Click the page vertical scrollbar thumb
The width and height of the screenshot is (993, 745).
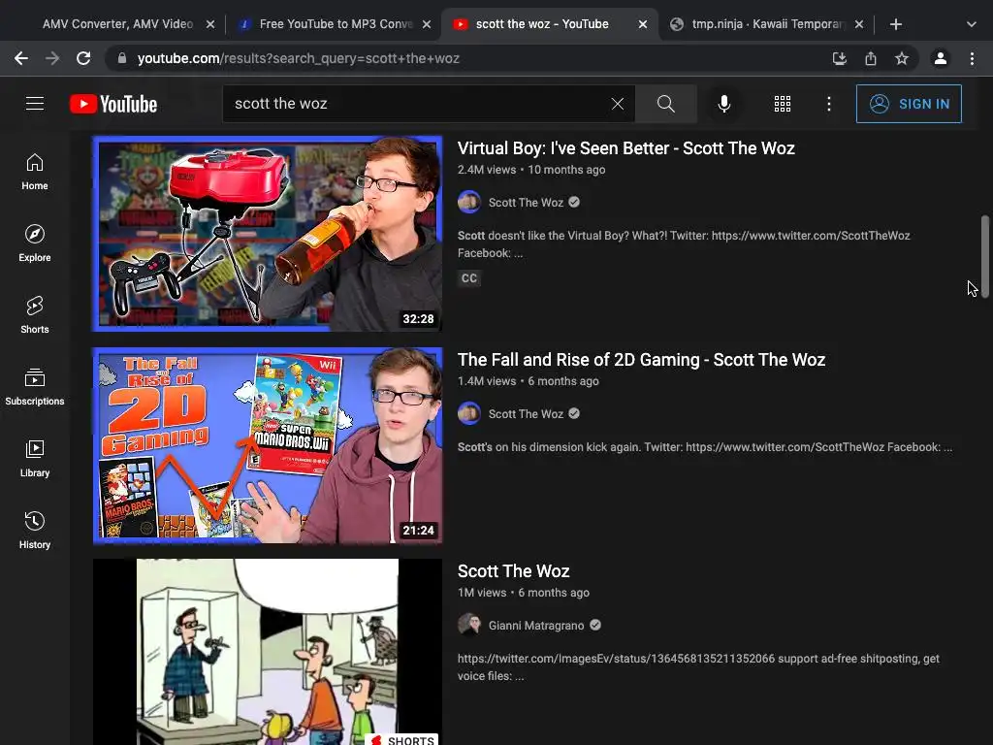point(985,256)
